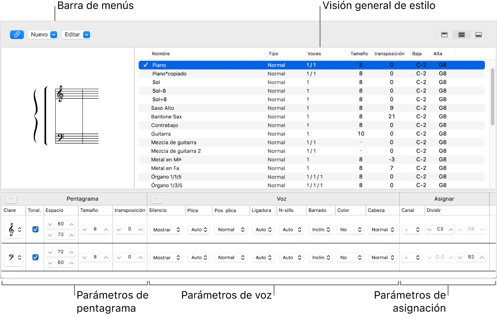Screen dimensions: 497x317
Task: Increase treble staff Tamaño with up arrow
Action: [106, 230]
